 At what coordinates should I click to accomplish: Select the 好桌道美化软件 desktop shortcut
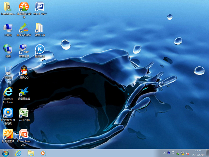(x=24, y=10)
